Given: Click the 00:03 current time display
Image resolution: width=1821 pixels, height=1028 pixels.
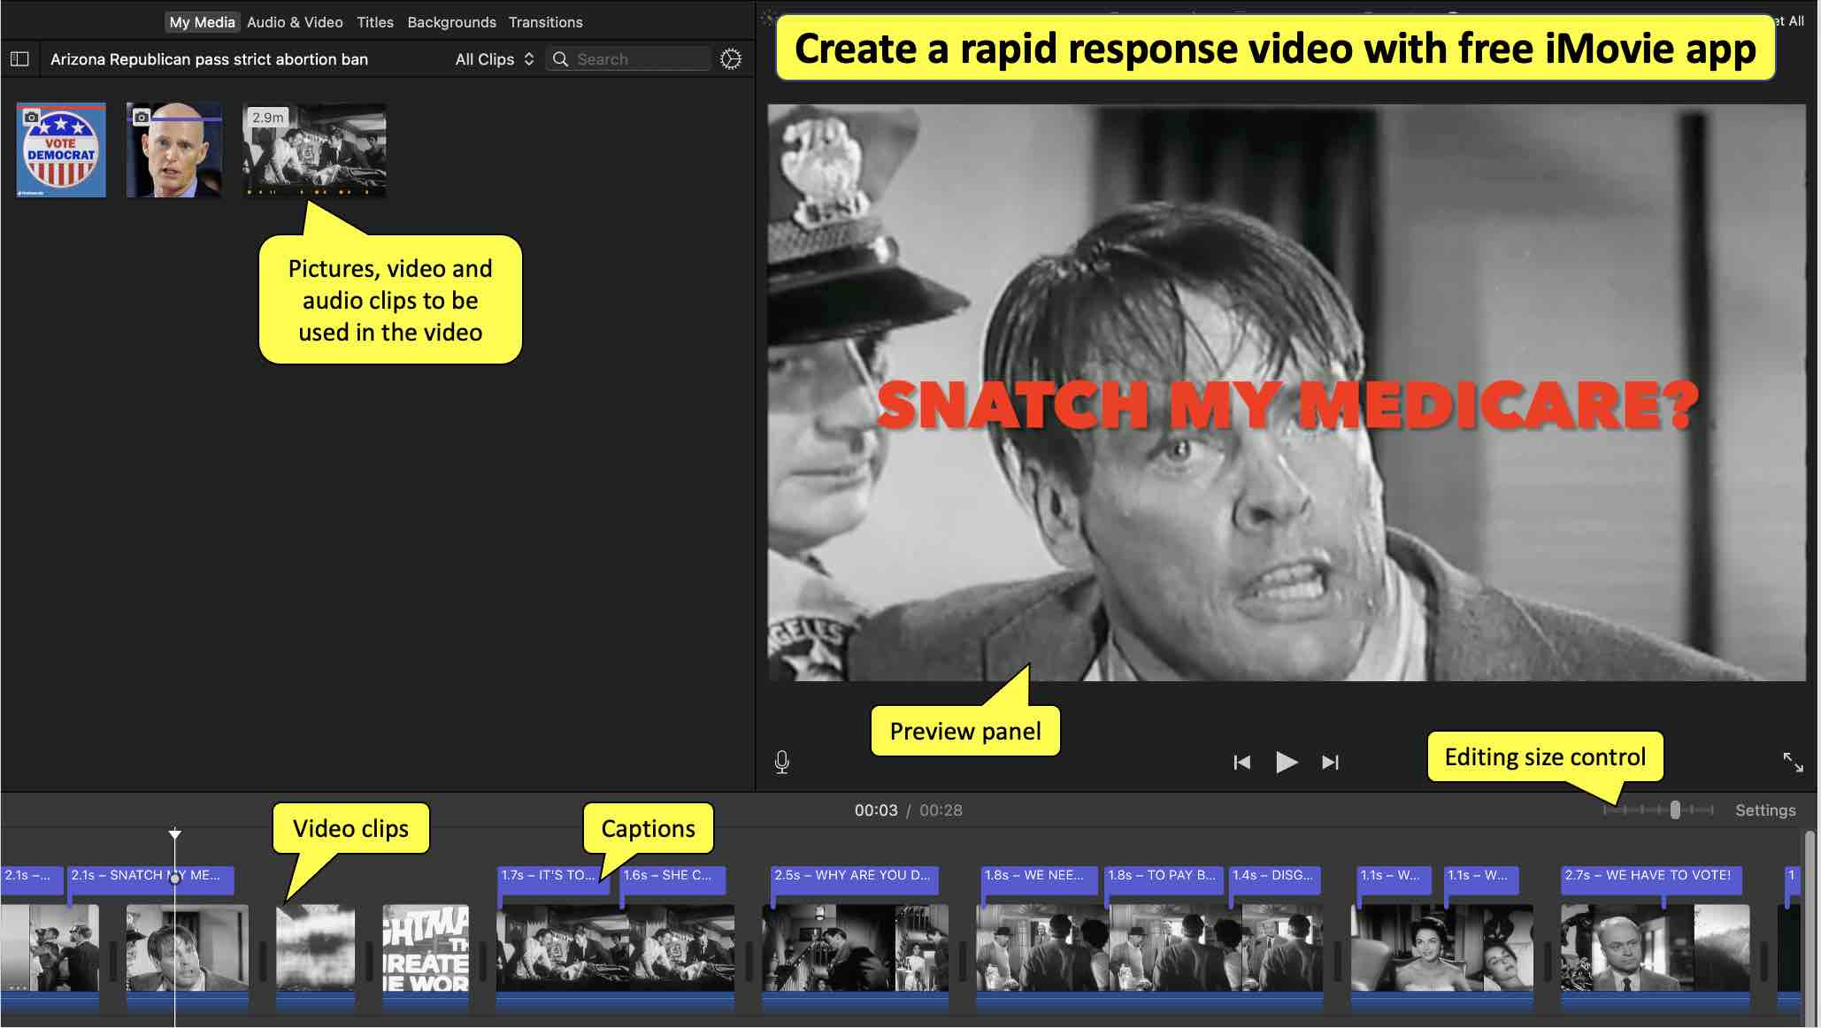Looking at the screenshot, I should (x=876, y=810).
